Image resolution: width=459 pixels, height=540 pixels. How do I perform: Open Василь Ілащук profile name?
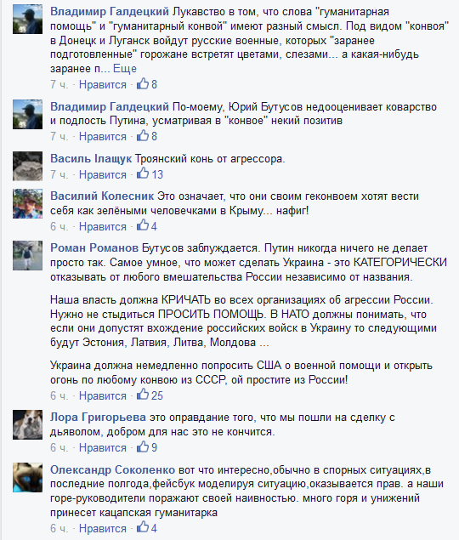[x=91, y=159]
